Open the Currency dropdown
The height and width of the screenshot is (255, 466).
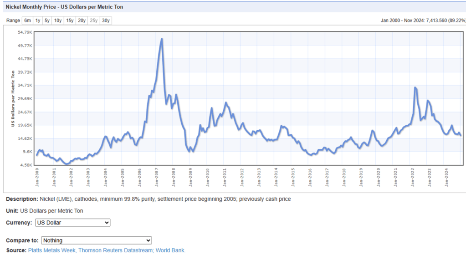(72, 223)
